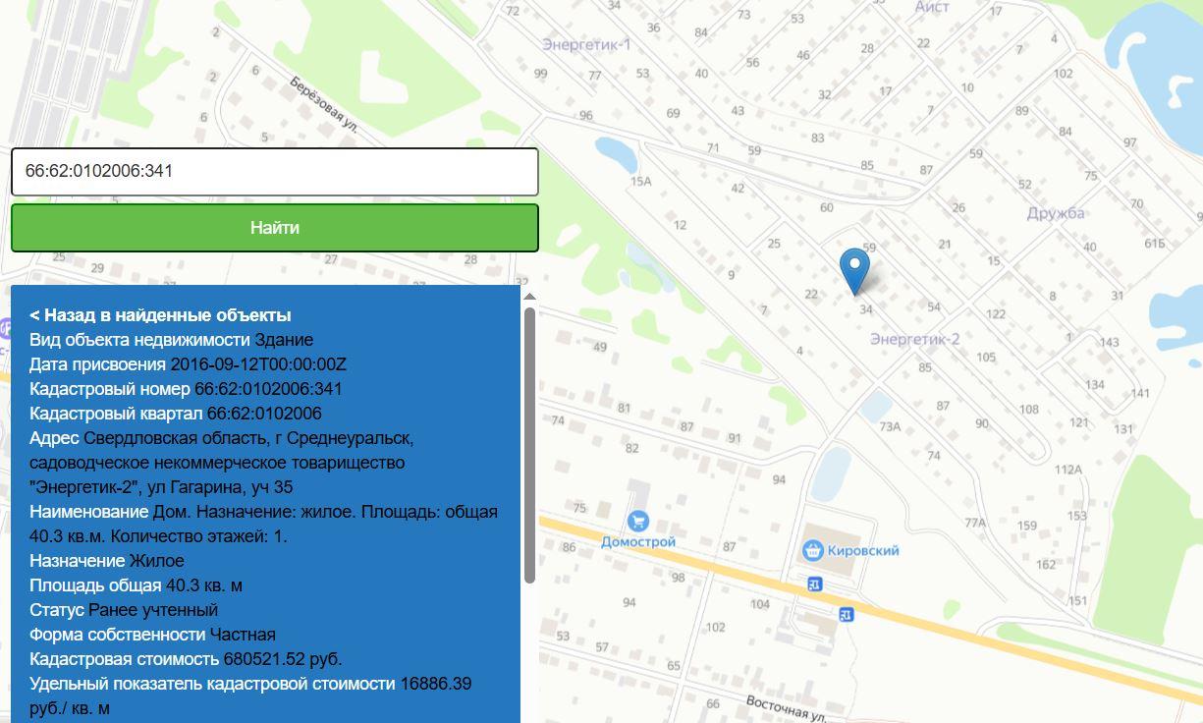
Task: Click the scroll-up arrow of the info panel
Action: 529,297
